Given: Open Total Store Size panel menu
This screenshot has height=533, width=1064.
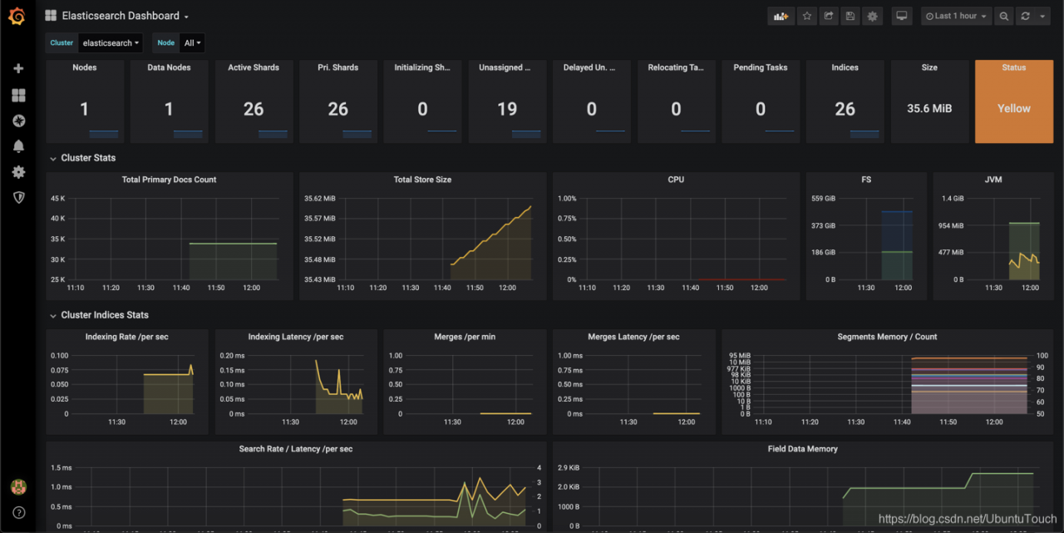Looking at the screenshot, I should [x=423, y=180].
